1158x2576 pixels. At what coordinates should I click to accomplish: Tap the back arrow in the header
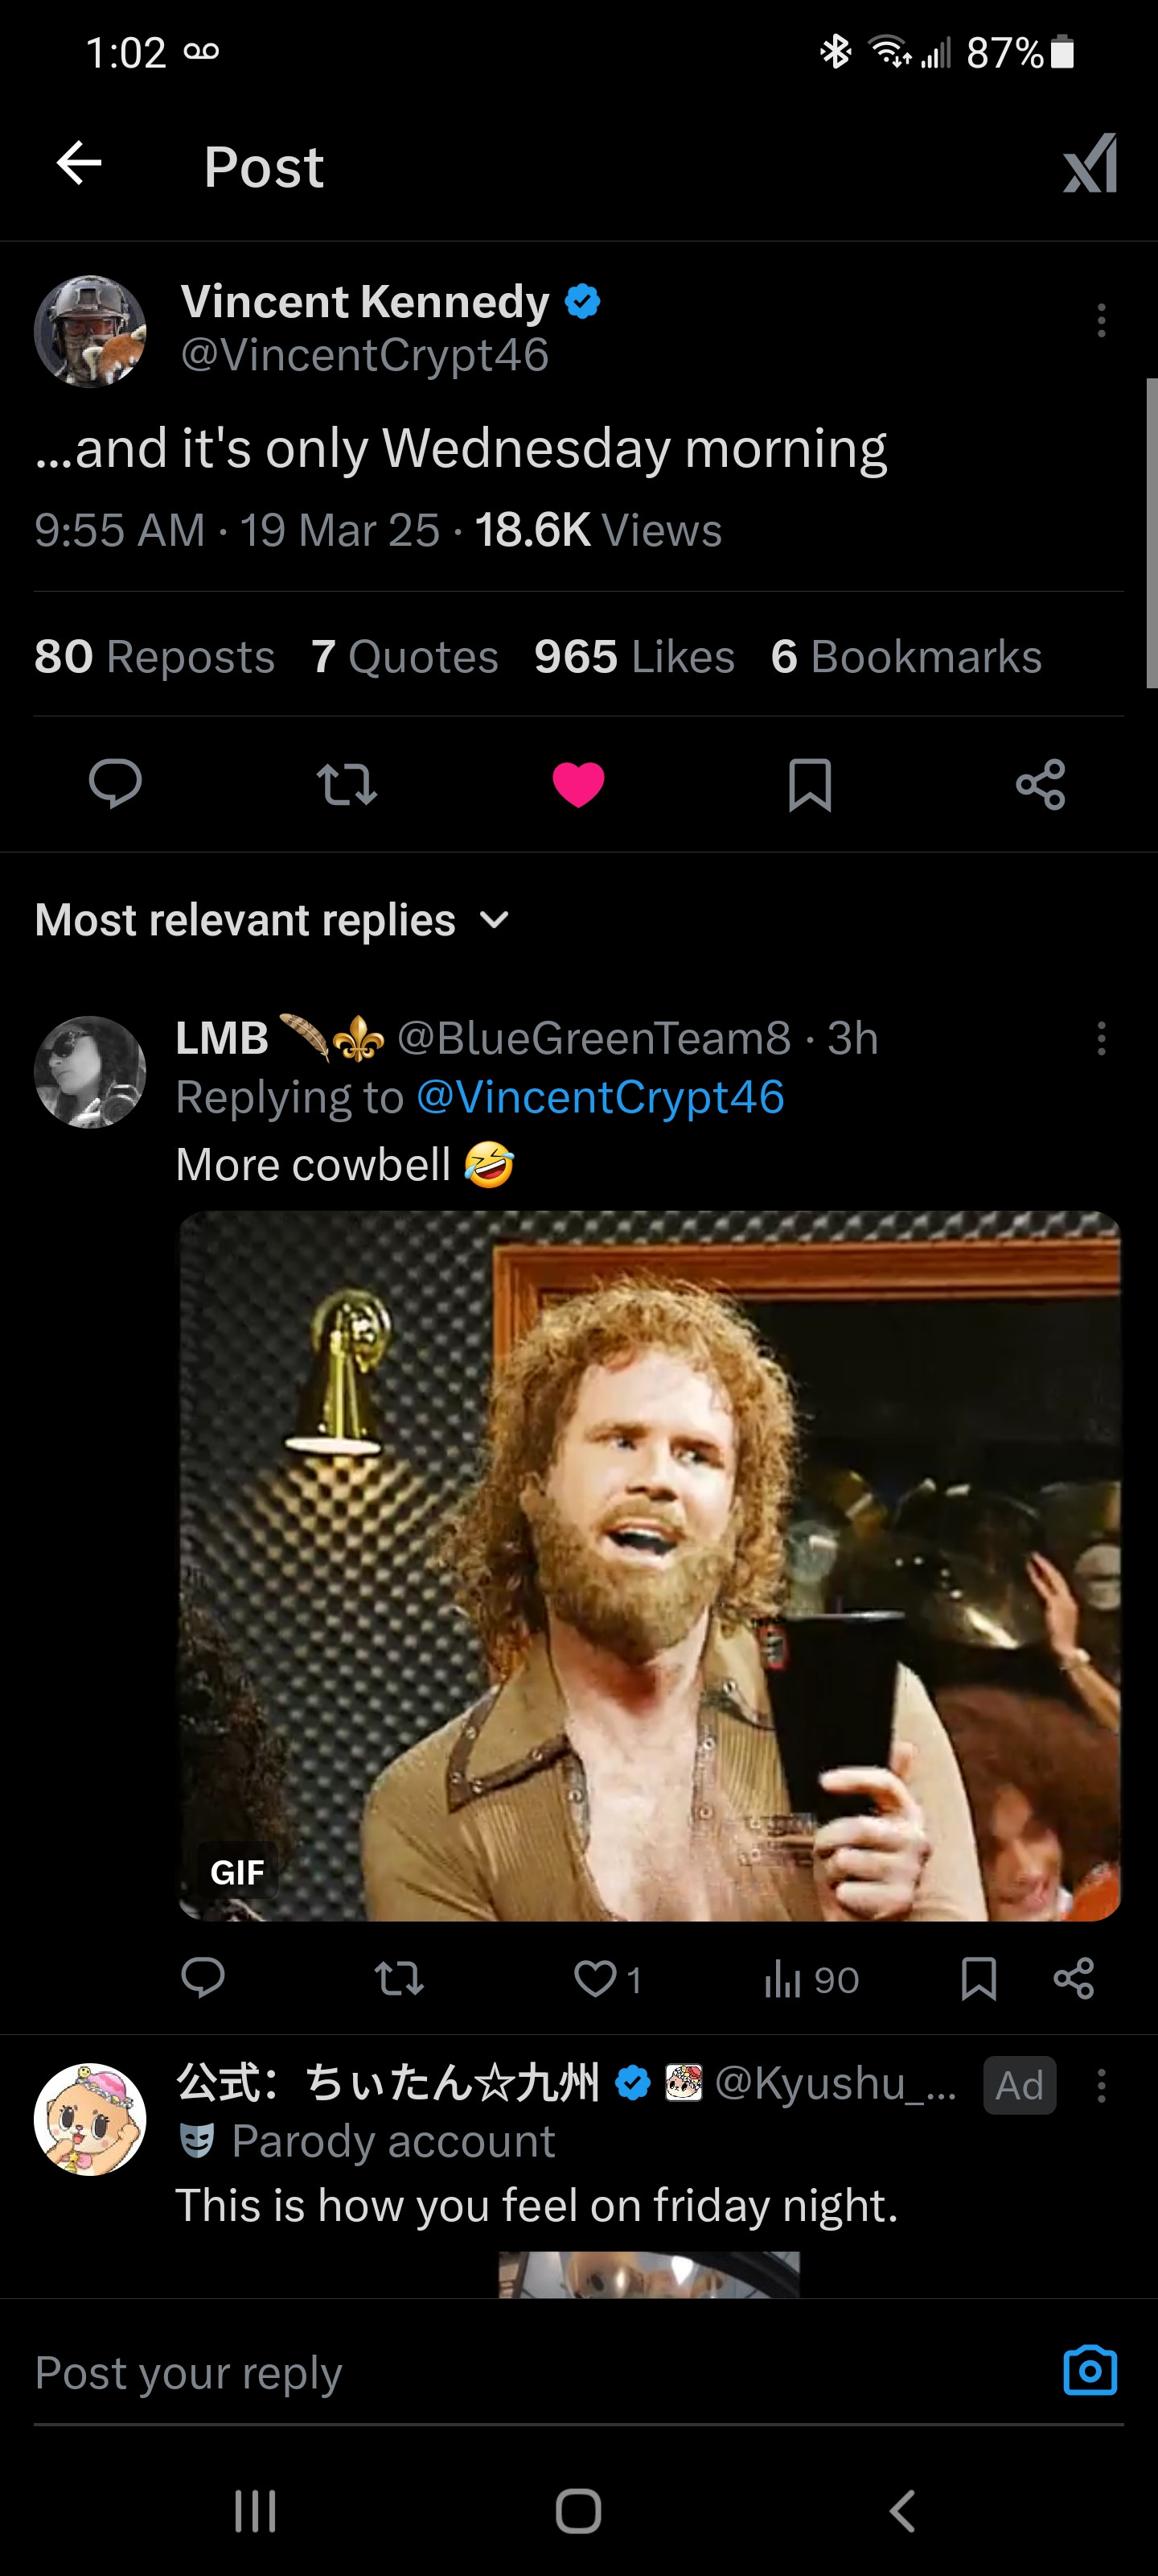click(x=80, y=164)
